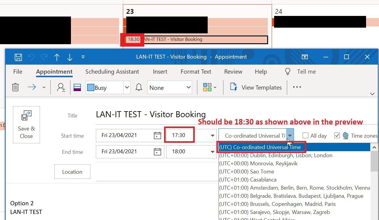The width and height of the screenshot is (379, 220).
Task: Open the Customize Quick Access Toolbar dropdown
Action: coord(83,57)
